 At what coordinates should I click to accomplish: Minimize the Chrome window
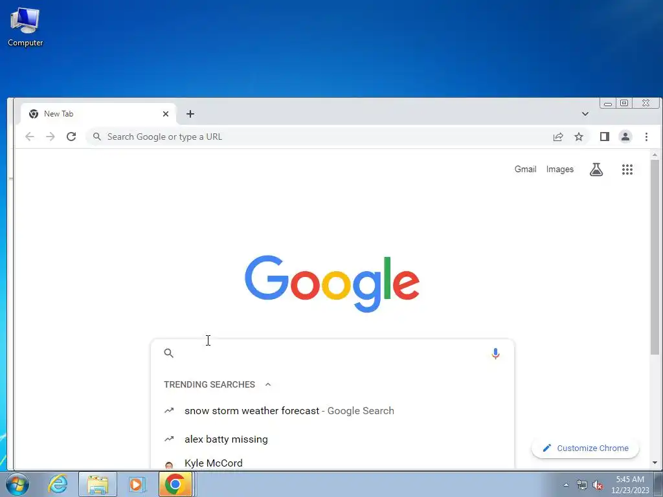click(607, 103)
